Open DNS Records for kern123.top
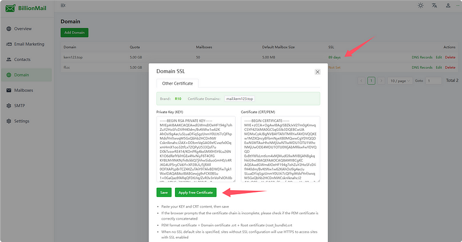Viewport: 462px width, 242px height. click(422, 58)
